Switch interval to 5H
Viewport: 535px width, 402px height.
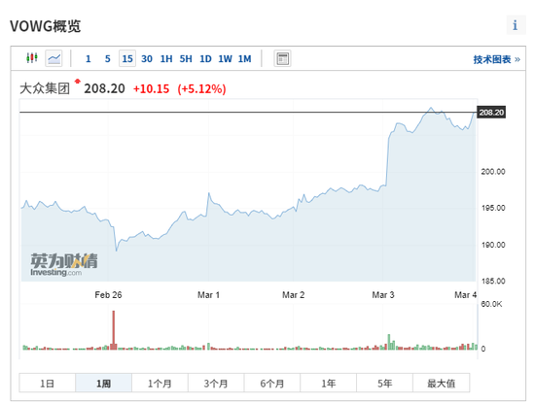click(186, 59)
